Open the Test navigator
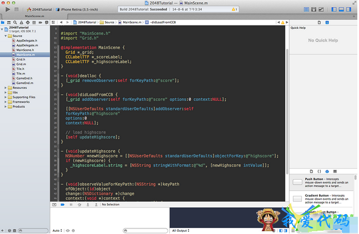This screenshot has width=359, height=234. [28, 22]
